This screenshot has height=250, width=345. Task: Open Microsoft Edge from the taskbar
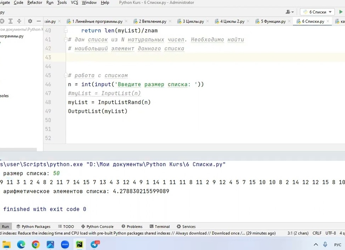(21, 244)
